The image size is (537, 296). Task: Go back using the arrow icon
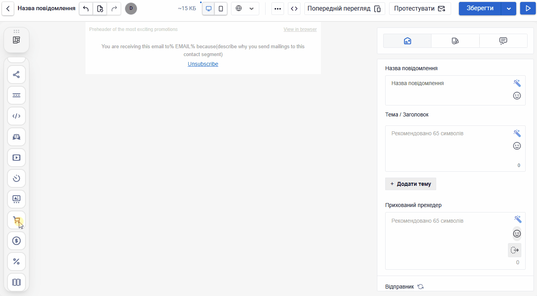point(8,9)
